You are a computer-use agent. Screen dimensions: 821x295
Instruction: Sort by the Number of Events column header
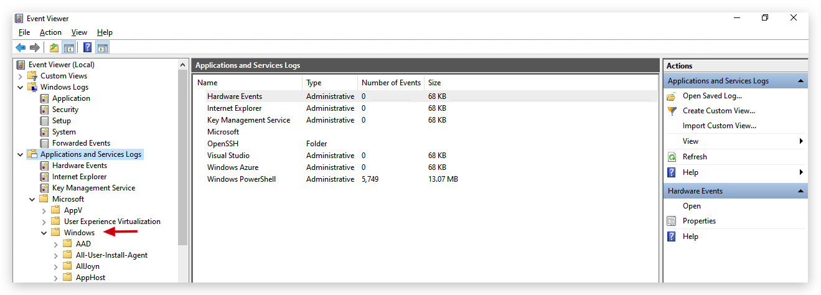tap(392, 83)
